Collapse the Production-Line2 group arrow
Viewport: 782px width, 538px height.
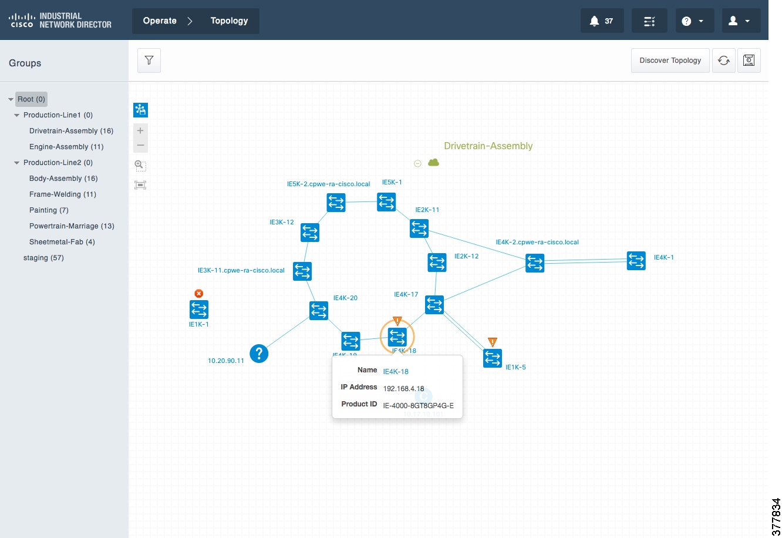16,163
